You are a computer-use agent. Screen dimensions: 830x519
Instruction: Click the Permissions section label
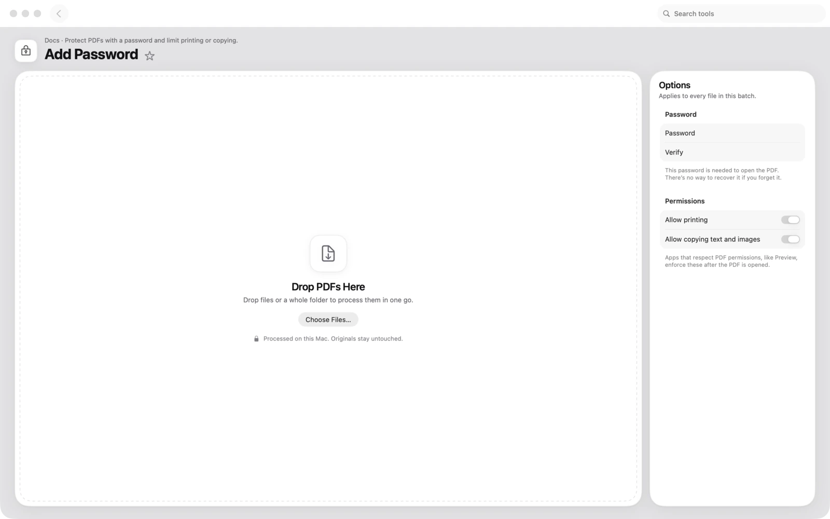pyautogui.click(x=685, y=201)
